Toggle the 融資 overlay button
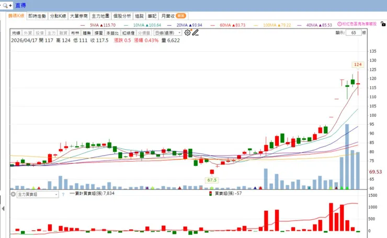Viewport: 387px width, 238px height. pyautogui.click(x=63, y=33)
